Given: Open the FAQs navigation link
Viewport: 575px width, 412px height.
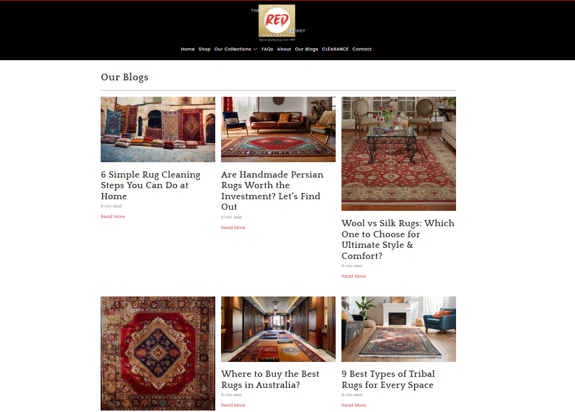Looking at the screenshot, I should point(267,49).
